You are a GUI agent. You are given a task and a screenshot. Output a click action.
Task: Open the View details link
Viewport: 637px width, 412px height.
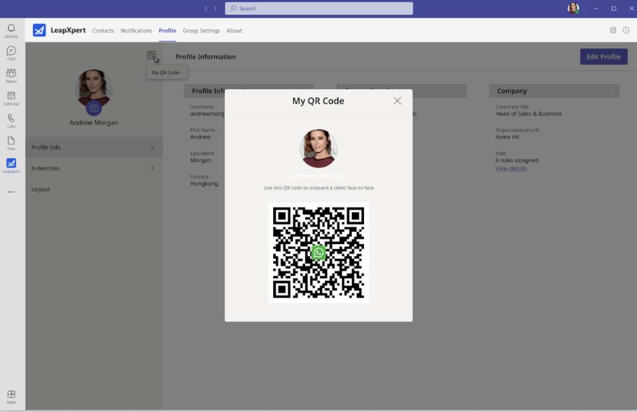click(511, 168)
